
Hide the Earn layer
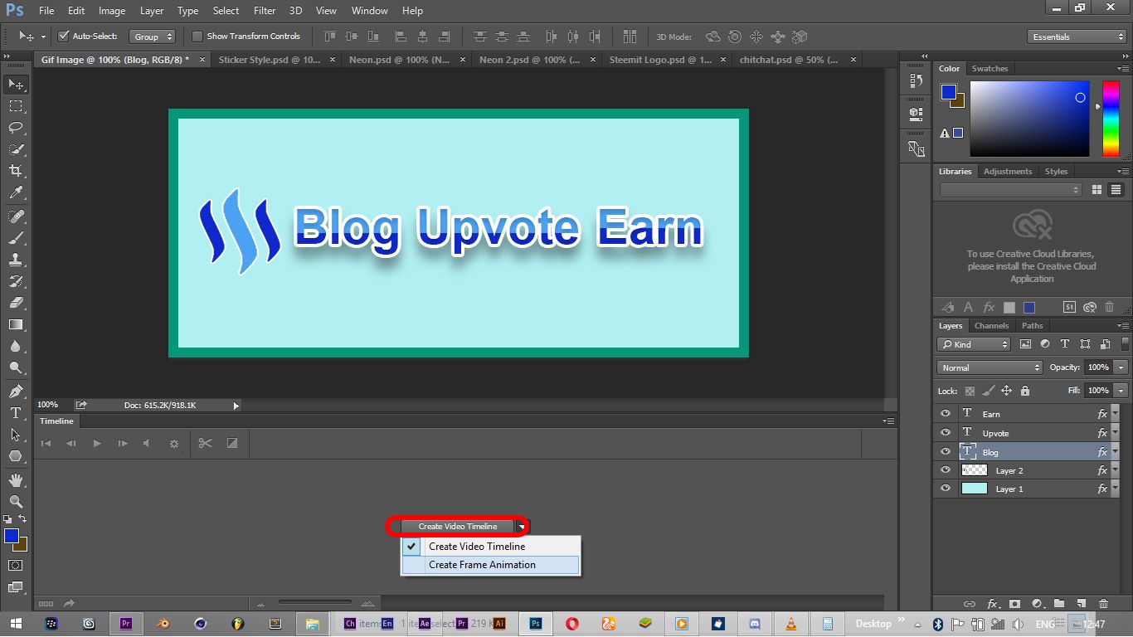pos(946,413)
